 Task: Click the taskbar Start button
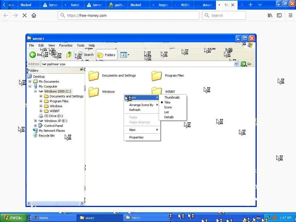pos(14,218)
